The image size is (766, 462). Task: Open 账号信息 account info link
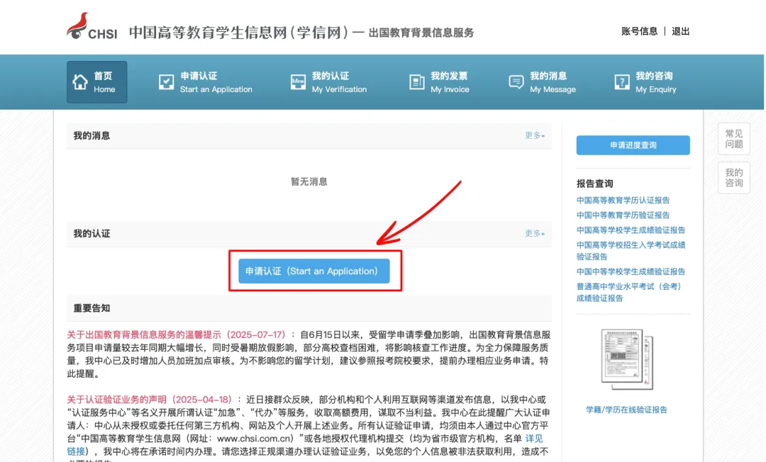click(640, 31)
